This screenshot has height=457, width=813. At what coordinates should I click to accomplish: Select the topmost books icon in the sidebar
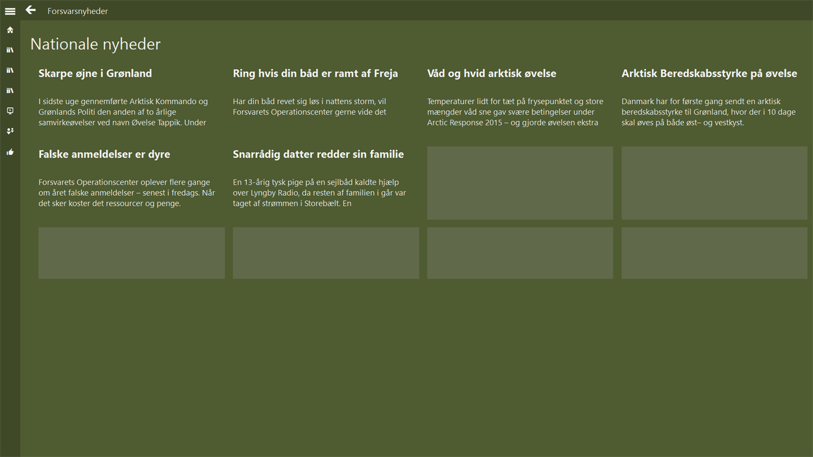tap(10, 50)
